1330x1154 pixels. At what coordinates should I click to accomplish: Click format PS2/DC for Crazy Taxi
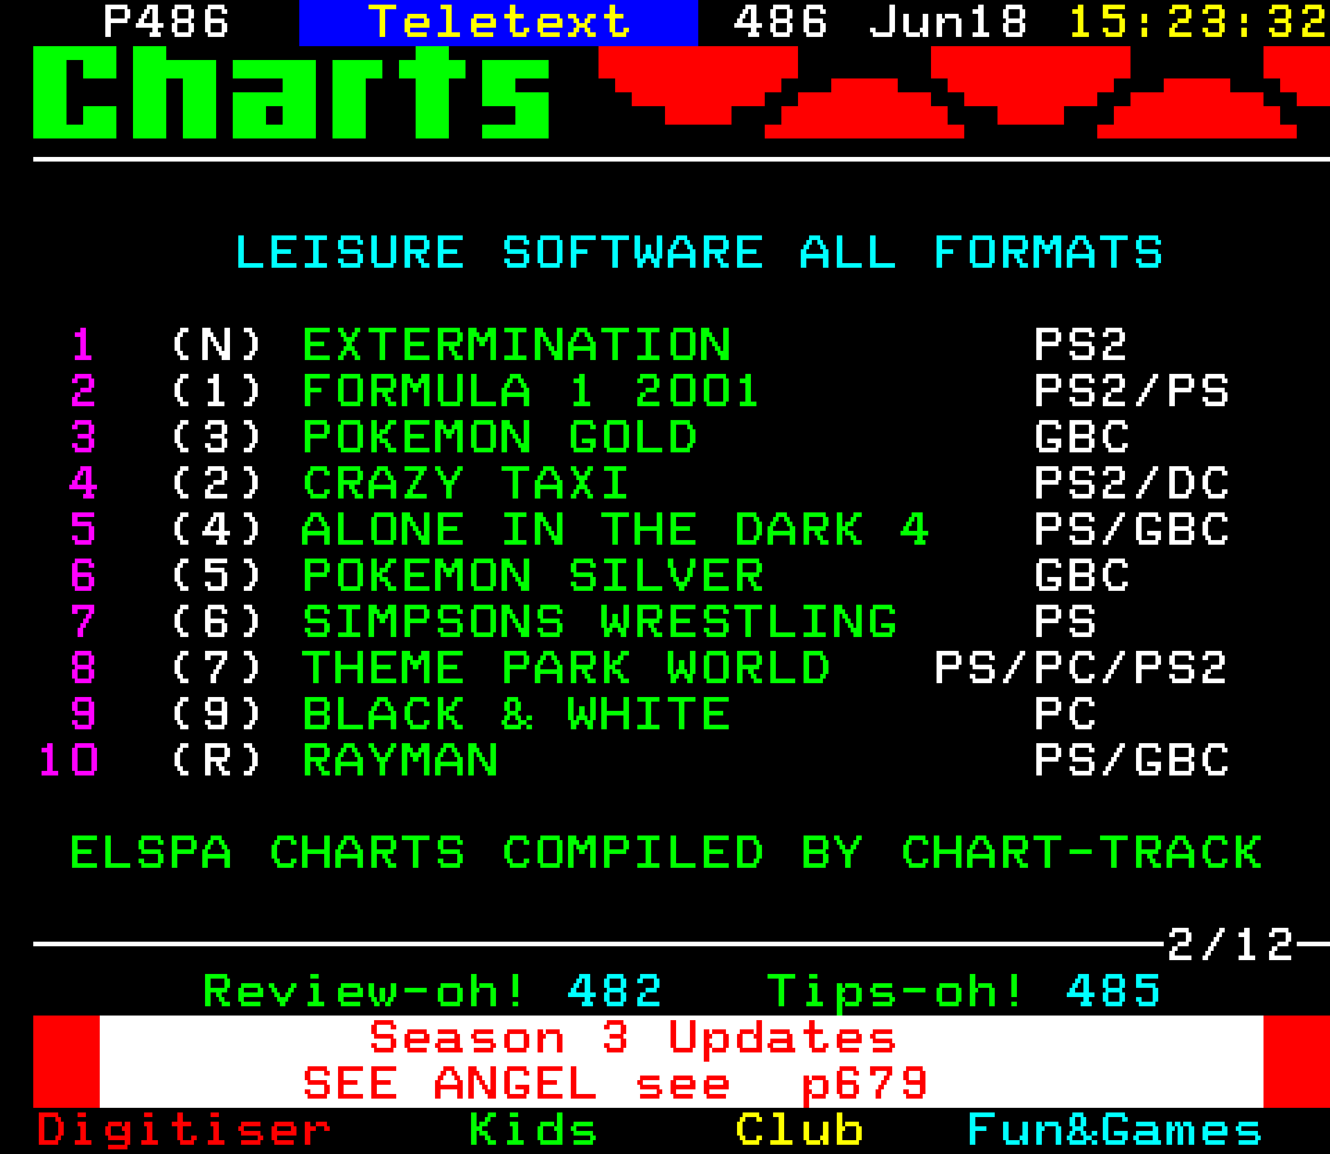point(1131,483)
